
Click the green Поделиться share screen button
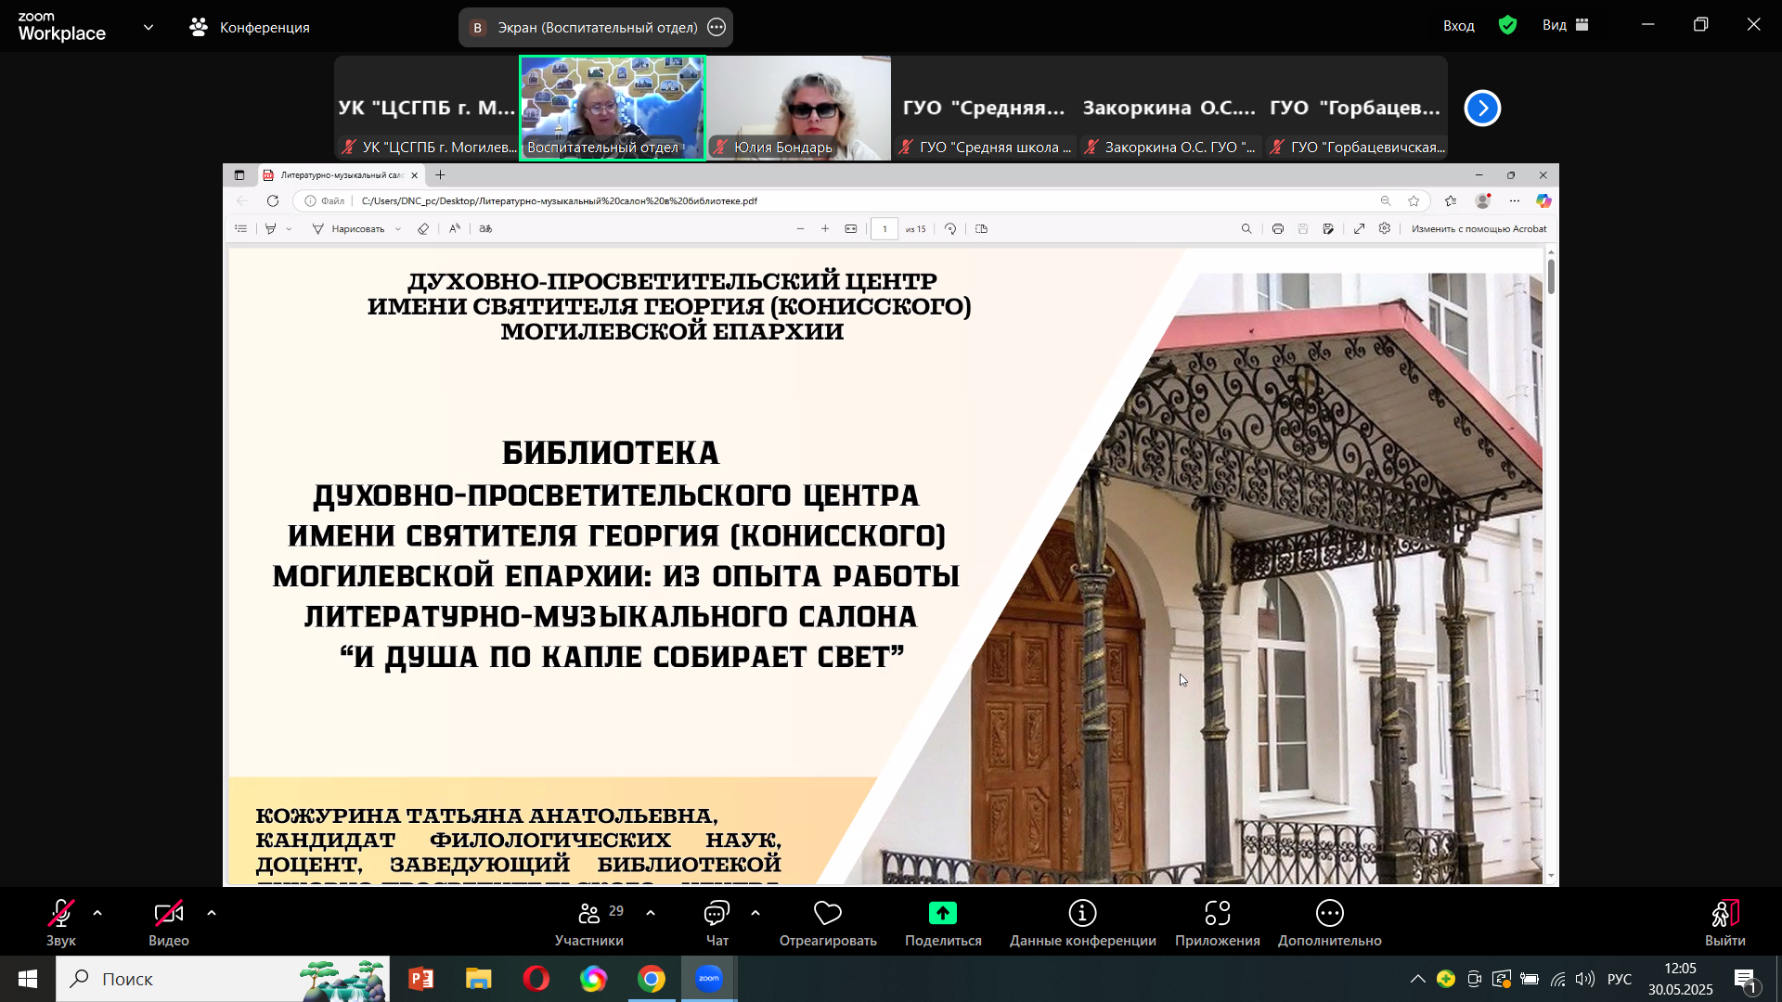943,922
